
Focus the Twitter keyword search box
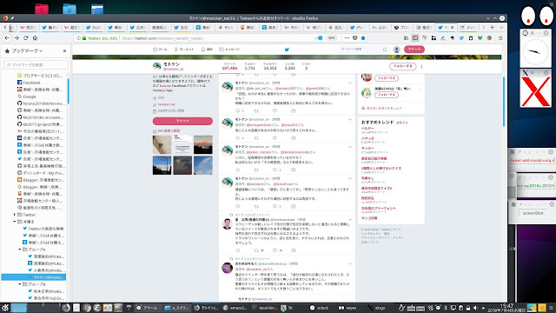point(363,50)
